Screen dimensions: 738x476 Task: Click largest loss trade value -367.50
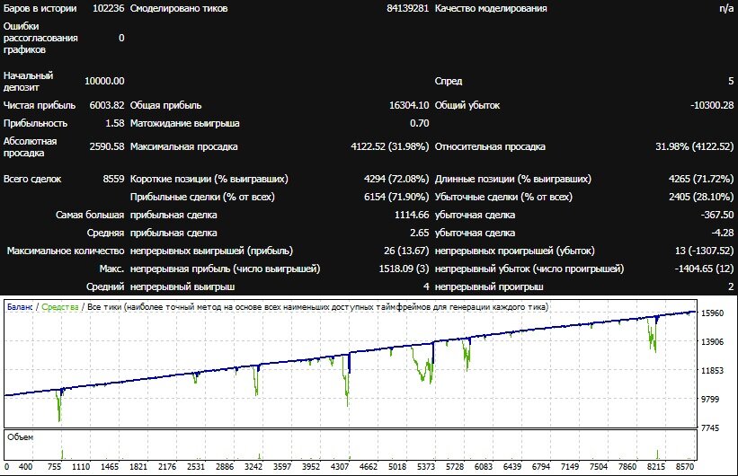[717, 215]
